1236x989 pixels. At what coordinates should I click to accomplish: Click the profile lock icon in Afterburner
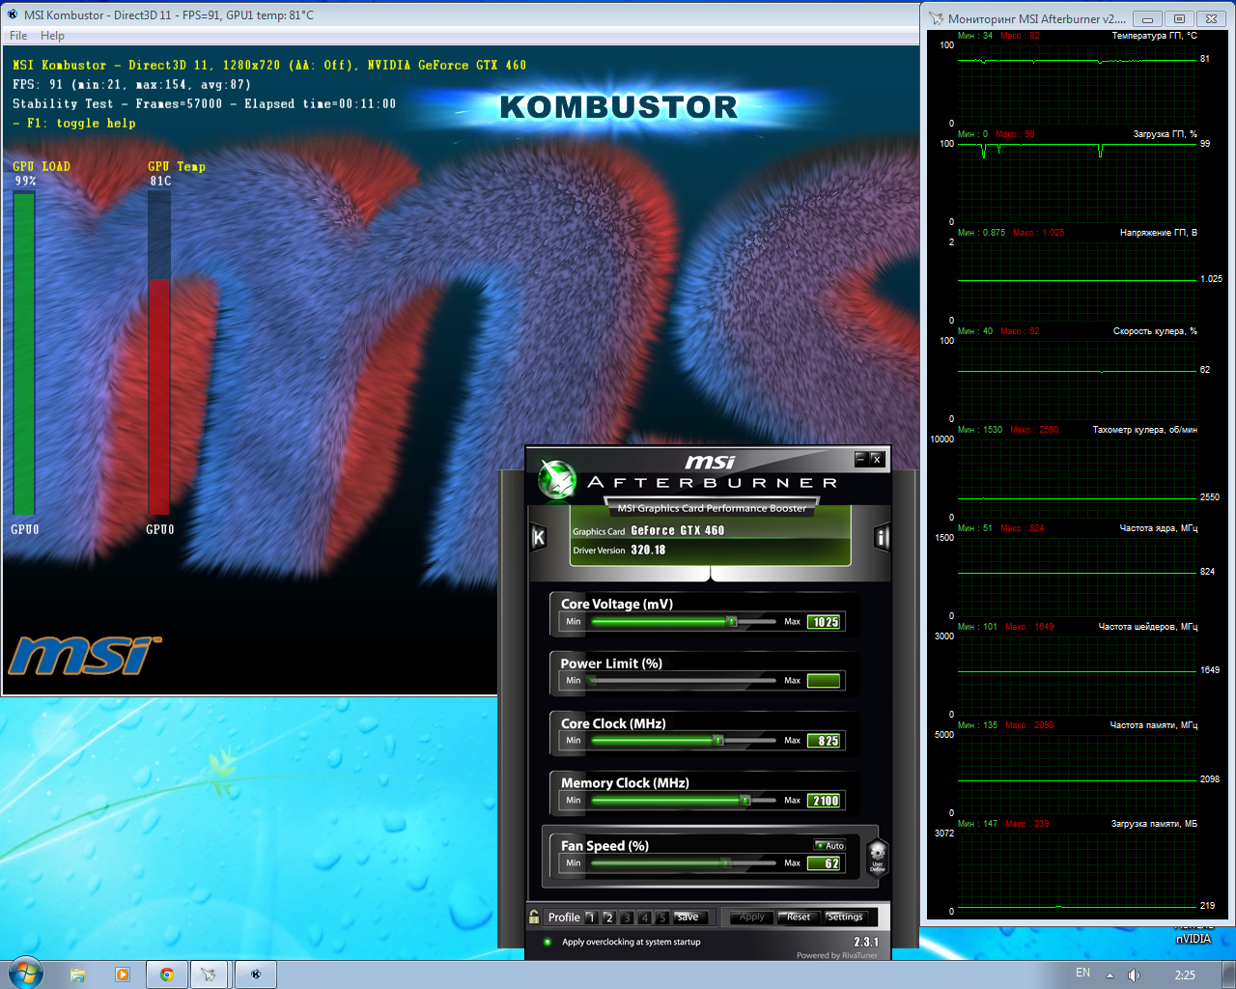click(x=534, y=917)
